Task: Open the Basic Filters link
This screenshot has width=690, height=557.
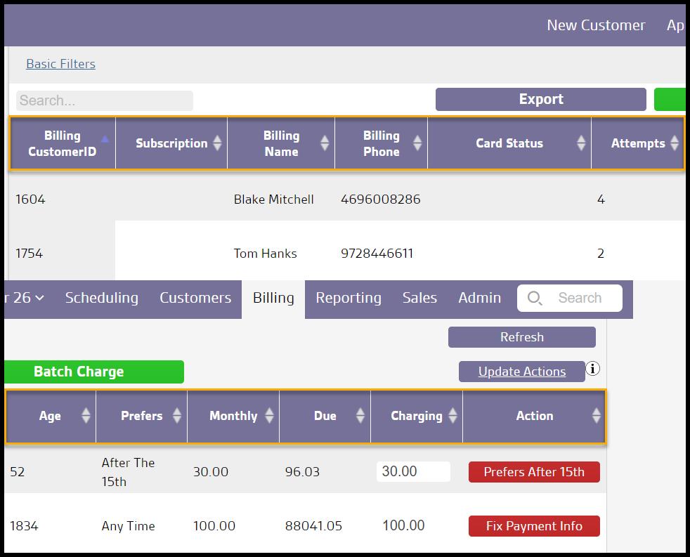Action: coord(60,64)
